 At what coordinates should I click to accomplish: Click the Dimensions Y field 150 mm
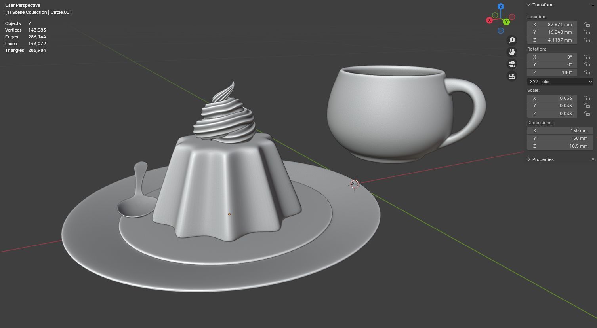(x=560, y=138)
